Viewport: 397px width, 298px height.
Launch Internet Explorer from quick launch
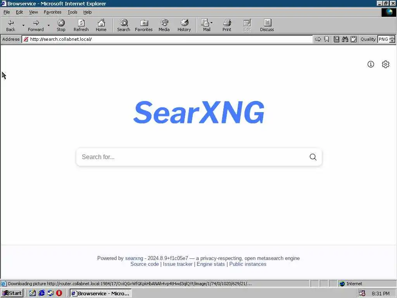(x=41, y=293)
